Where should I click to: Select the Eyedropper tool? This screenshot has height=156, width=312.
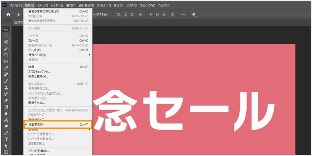6,68
